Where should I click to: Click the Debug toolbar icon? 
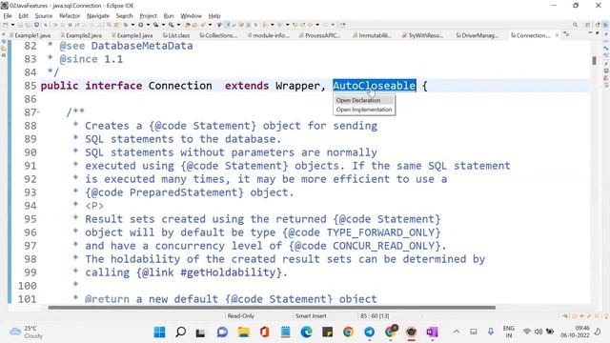126,25
